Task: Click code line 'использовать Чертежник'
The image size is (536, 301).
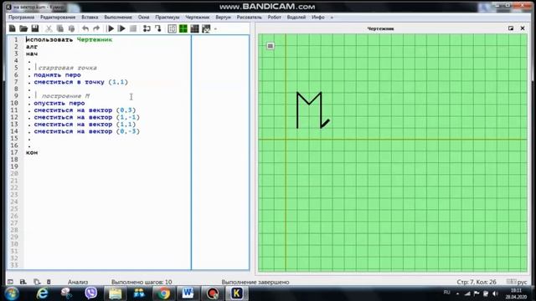Action: (69, 39)
